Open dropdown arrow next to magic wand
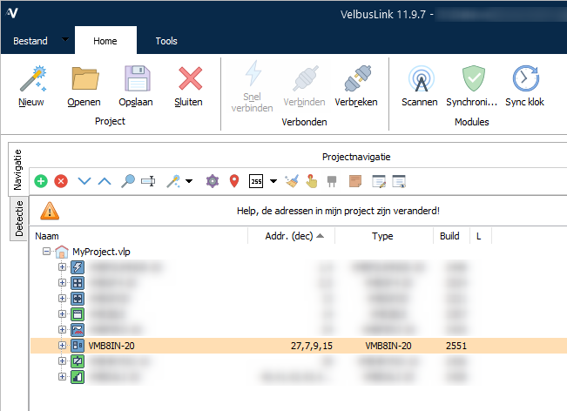This screenshot has width=567, height=411. [x=189, y=181]
